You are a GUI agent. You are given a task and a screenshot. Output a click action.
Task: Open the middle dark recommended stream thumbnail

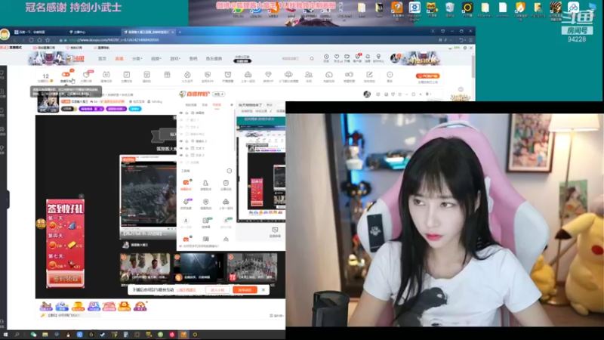[198, 267]
